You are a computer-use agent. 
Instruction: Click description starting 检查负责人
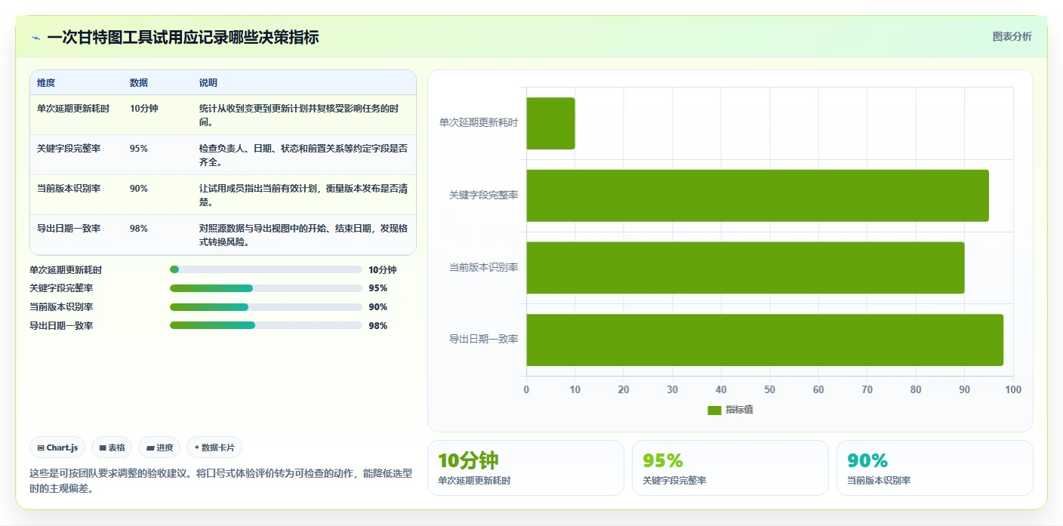point(303,155)
